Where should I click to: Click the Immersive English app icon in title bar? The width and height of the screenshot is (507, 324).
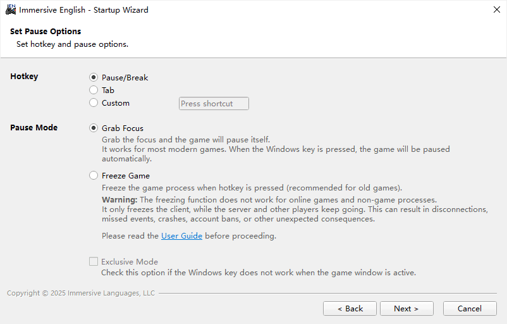10,10
